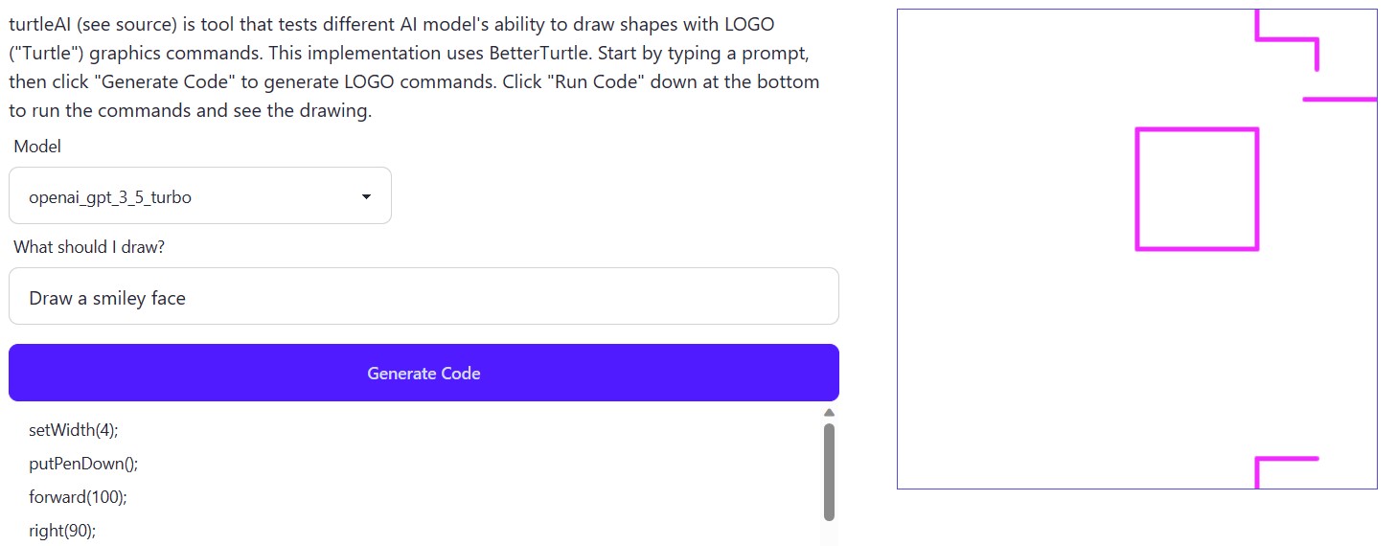This screenshot has height=546, width=1396.
Task: Click the code box scrollbar thumb
Action: click(829, 469)
